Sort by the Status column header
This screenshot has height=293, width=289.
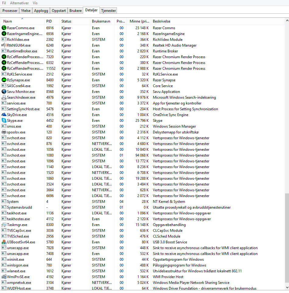click(75, 21)
